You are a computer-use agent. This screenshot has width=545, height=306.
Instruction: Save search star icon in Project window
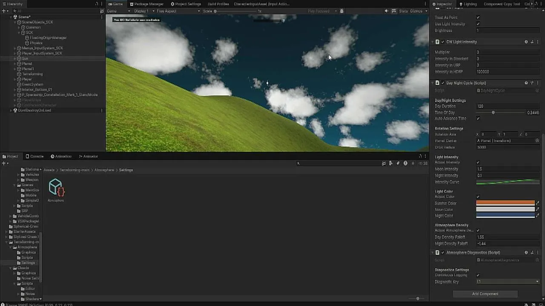pyautogui.click(x=413, y=163)
